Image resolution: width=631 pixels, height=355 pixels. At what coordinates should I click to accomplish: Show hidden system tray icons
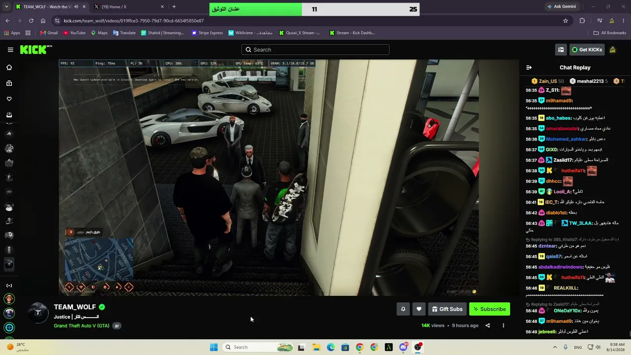tap(555, 347)
